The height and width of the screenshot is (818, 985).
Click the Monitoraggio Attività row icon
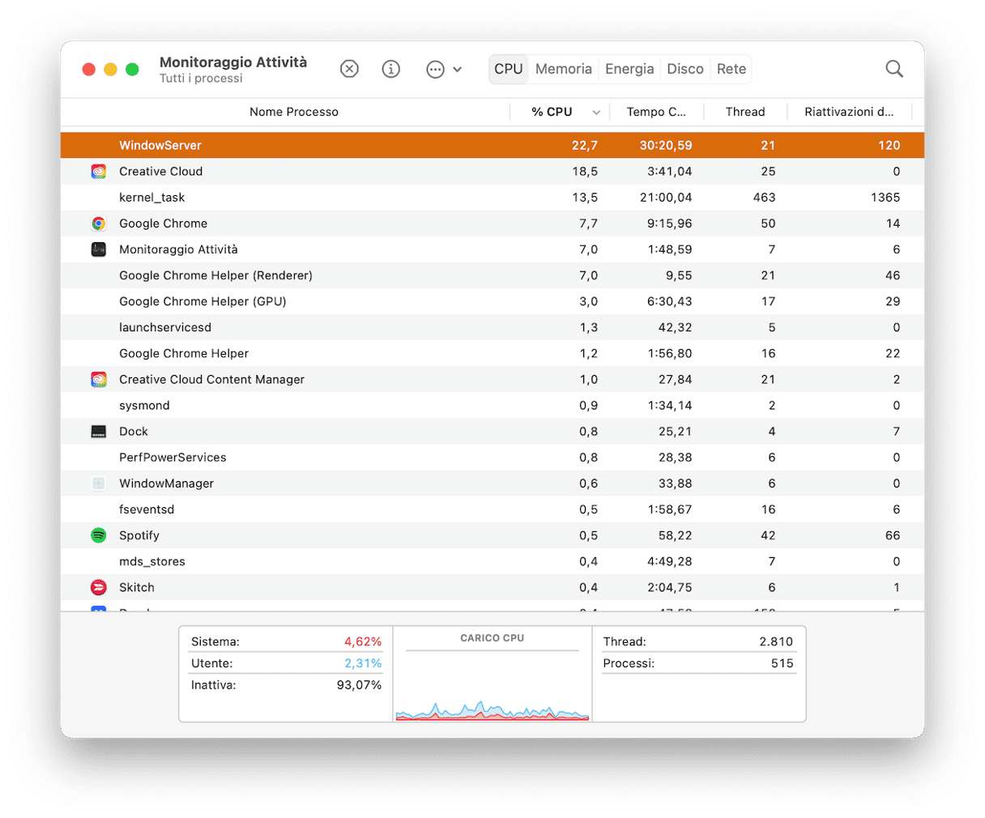[98, 249]
